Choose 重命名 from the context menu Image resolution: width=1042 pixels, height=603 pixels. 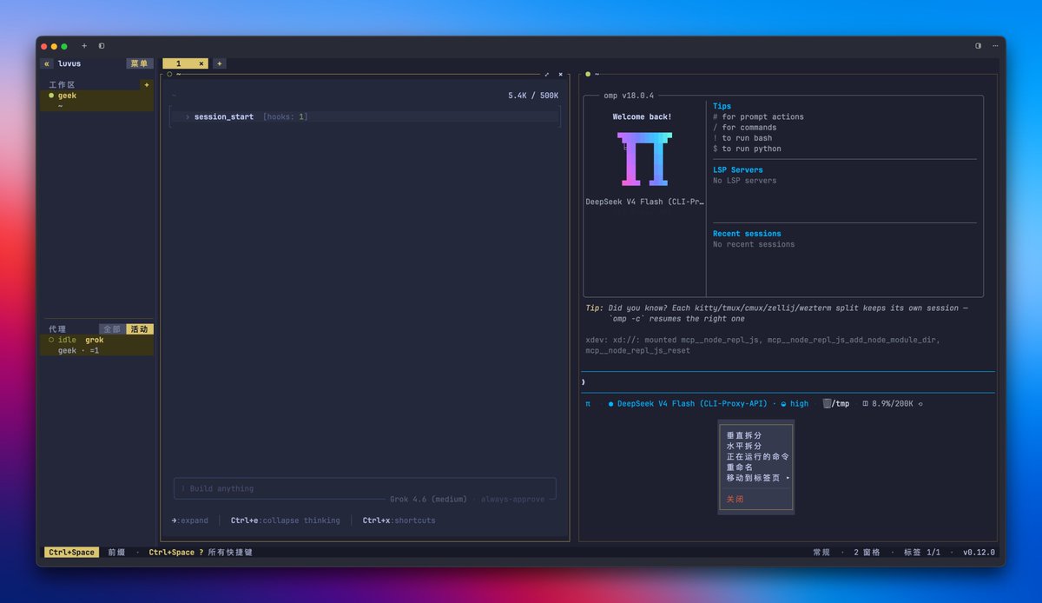[x=755, y=467]
